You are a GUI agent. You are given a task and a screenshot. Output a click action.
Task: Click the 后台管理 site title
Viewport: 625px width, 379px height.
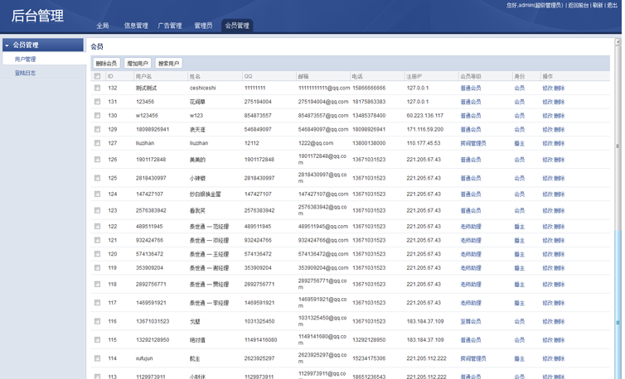(37, 16)
